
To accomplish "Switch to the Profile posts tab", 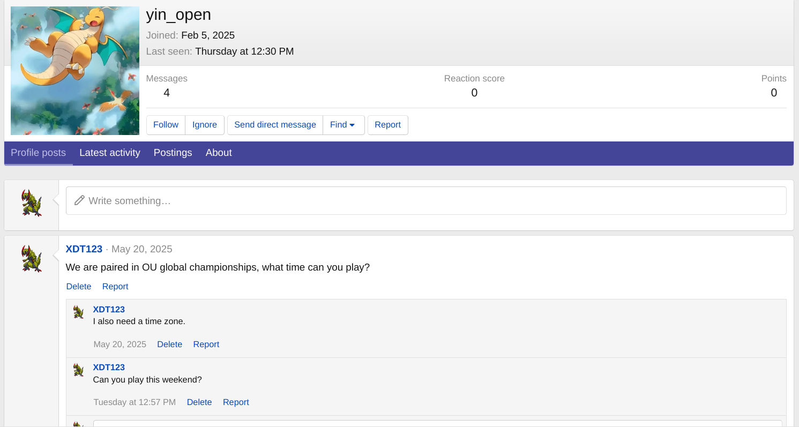I will pos(38,153).
